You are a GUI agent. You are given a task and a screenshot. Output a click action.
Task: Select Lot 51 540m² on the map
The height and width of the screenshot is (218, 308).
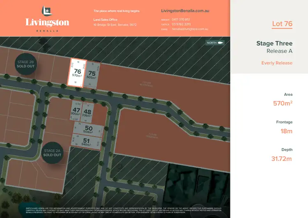click(x=86, y=142)
